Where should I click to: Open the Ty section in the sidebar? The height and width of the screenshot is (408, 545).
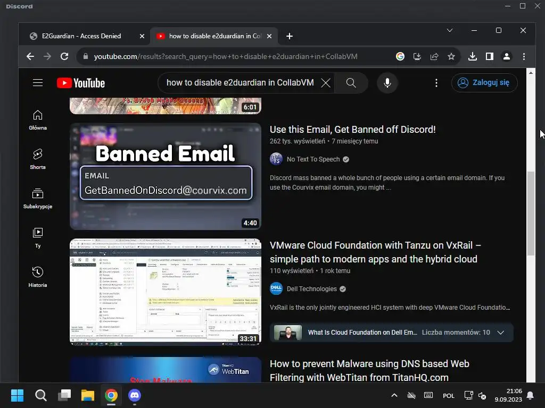pyautogui.click(x=38, y=238)
